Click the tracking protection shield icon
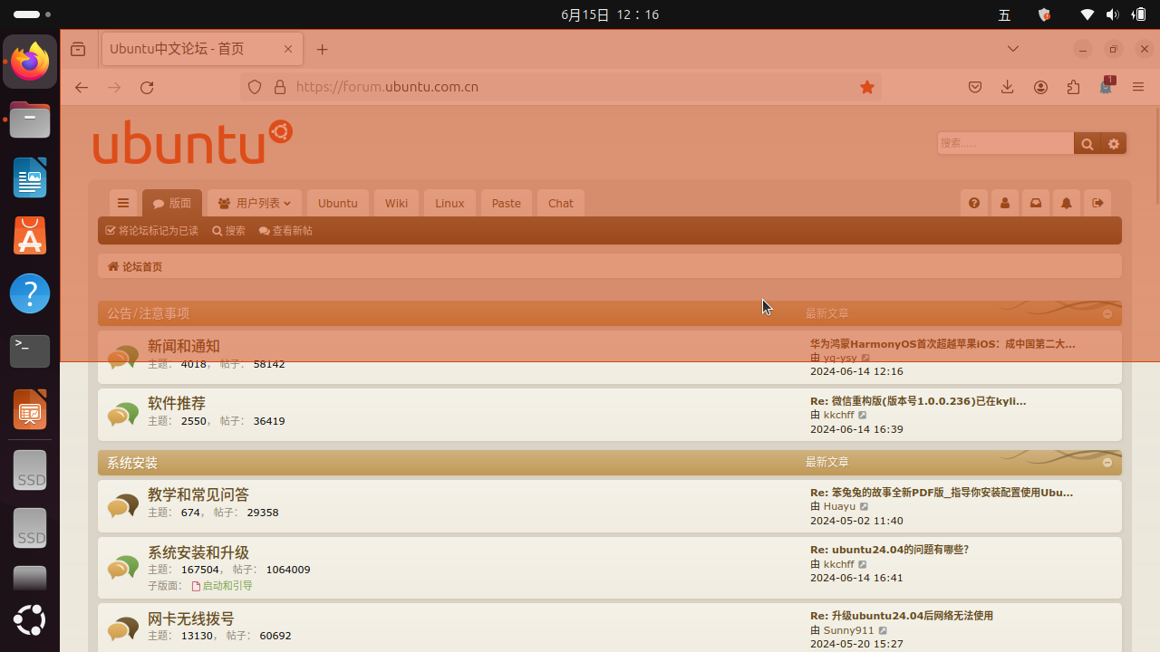Viewport: 1160px width, 652px height. [x=255, y=87]
